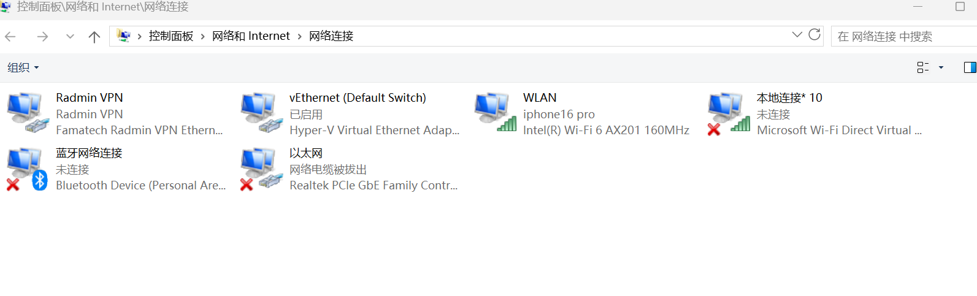The height and width of the screenshot is (296, 977).
Task: Open the recent locations dropdown
Action: (70, 37)
